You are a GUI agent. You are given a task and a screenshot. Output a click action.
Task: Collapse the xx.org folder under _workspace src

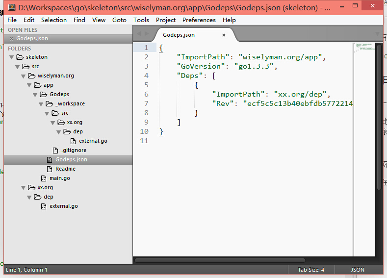53,123
